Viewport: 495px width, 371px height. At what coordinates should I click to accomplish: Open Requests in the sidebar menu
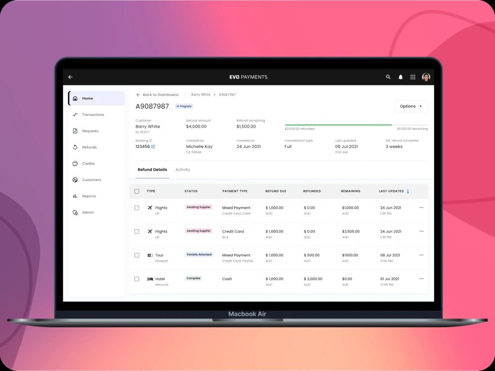(x=97, y=131)
